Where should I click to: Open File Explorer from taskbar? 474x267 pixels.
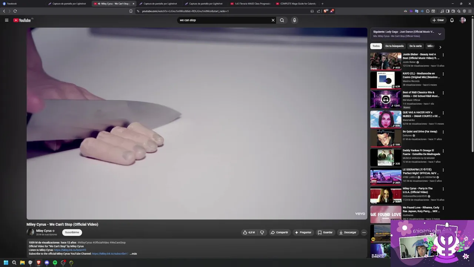pos(22,263)
